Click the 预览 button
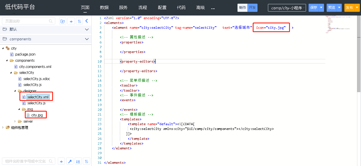 pyautogui.click(x=331, y=8)
